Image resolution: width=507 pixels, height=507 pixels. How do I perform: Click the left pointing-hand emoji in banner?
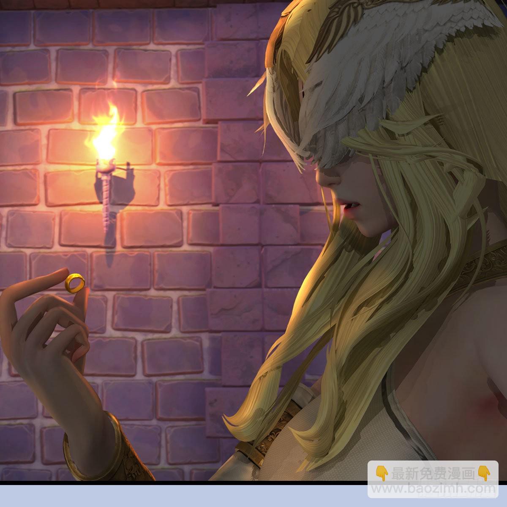click(382, 473)
